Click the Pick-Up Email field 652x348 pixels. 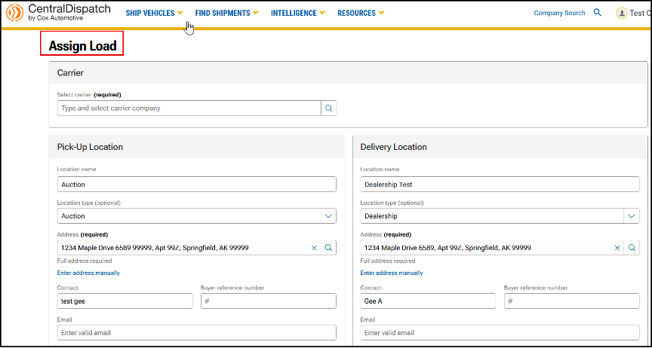pos(197,333)
